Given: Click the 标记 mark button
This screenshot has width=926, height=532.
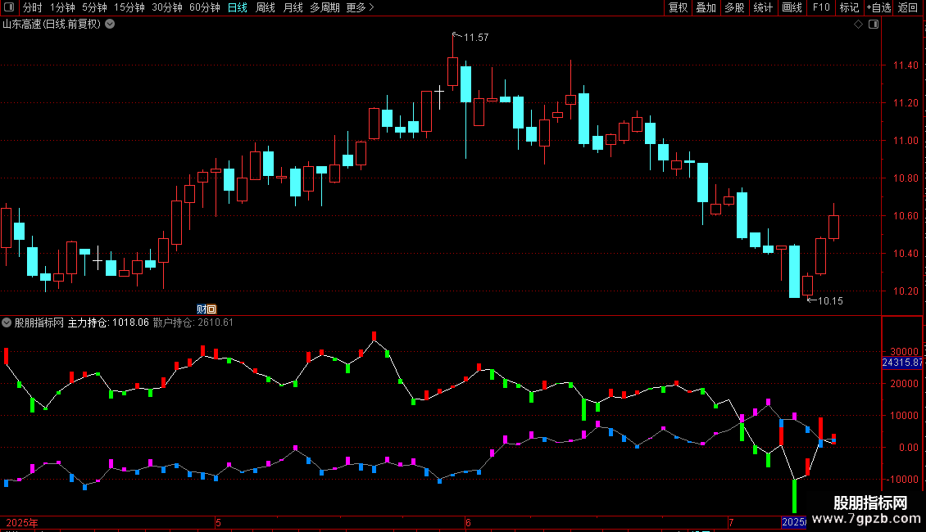Looking at the screenshot, I should point(849,7).
